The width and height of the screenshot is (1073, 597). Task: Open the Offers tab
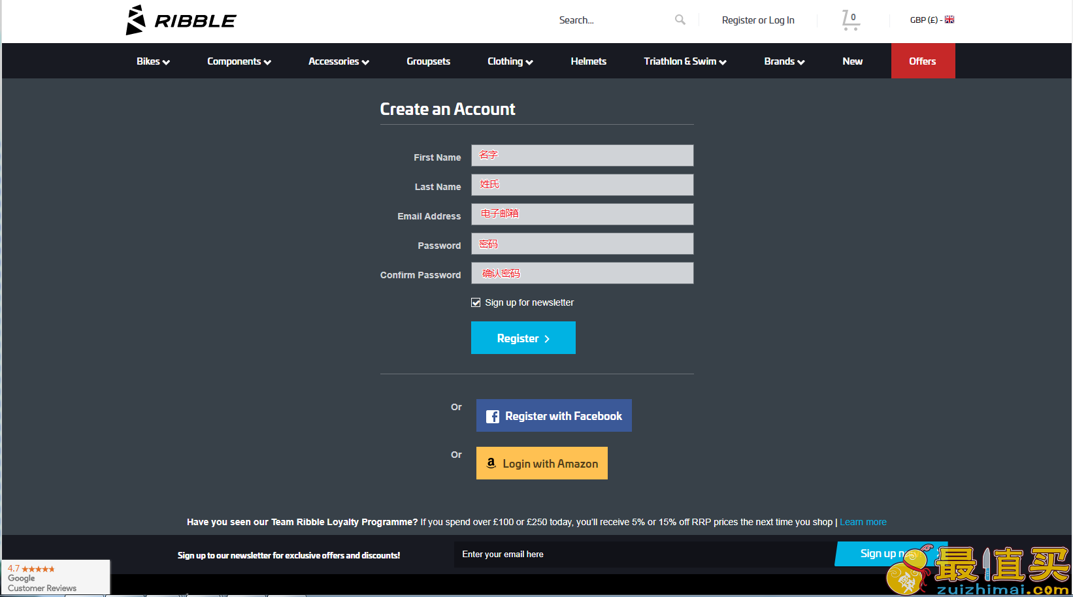(x=923, y=61)
